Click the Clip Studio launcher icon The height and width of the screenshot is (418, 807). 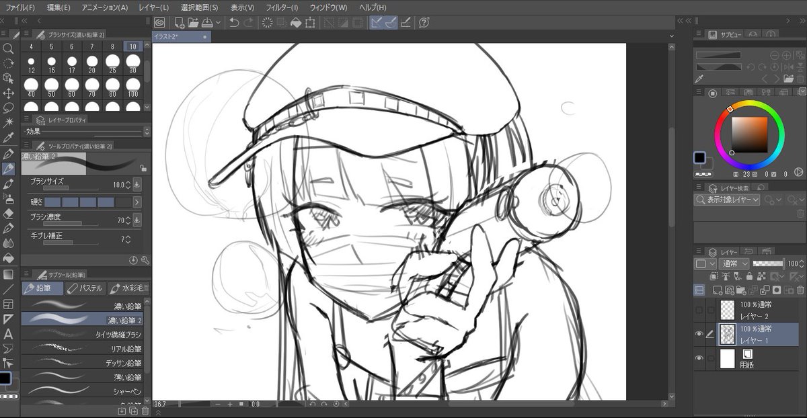(x=160, y=23)
